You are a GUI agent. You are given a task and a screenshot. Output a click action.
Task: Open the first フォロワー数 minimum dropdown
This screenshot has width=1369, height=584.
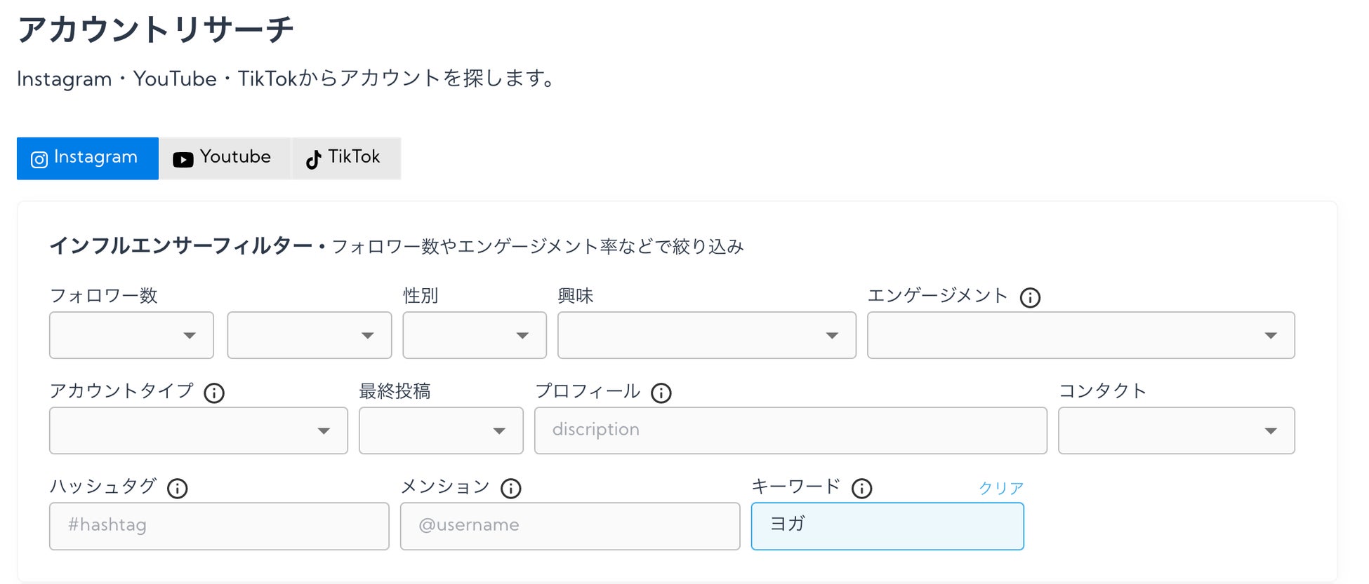[131, 335]
